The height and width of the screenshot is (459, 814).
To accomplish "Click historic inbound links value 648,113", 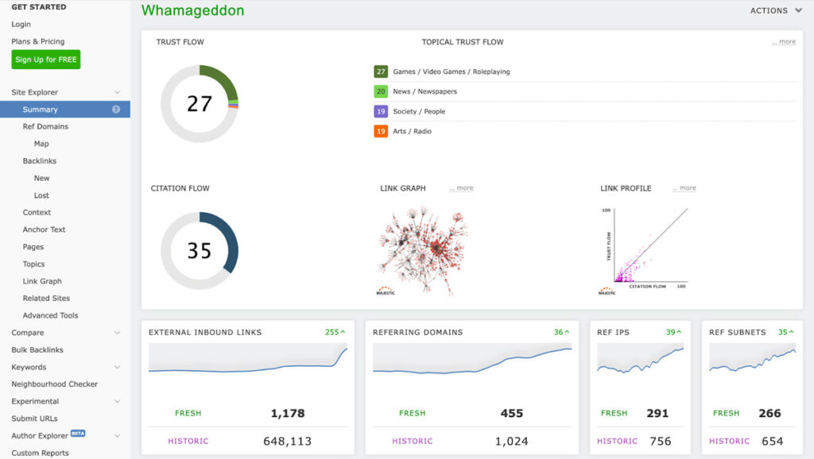I will 288,442.
